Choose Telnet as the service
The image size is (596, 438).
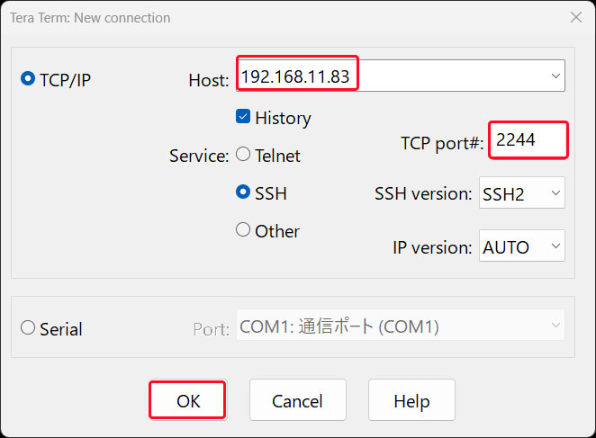(x=243, y=155)
